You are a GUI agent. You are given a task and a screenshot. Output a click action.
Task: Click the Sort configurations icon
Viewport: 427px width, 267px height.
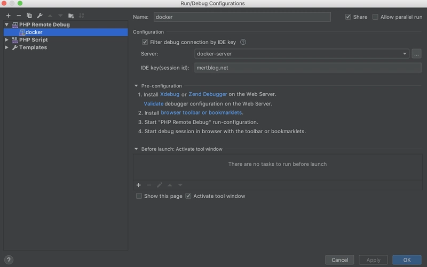coord(82,16)
